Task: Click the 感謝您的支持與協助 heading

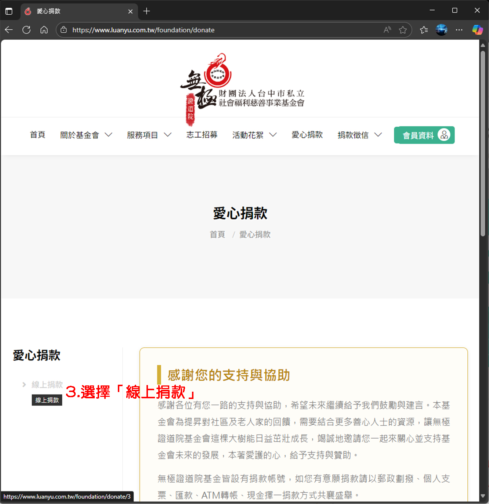Action: [x=229, y=375]
